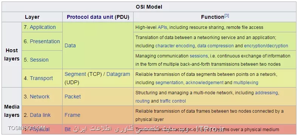Click the multiplexing link
Screen dimensions: 298x136
[x=246, y=83]
